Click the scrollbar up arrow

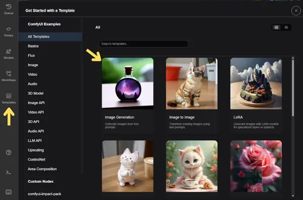pyautogui.click(x=293, y=58)
